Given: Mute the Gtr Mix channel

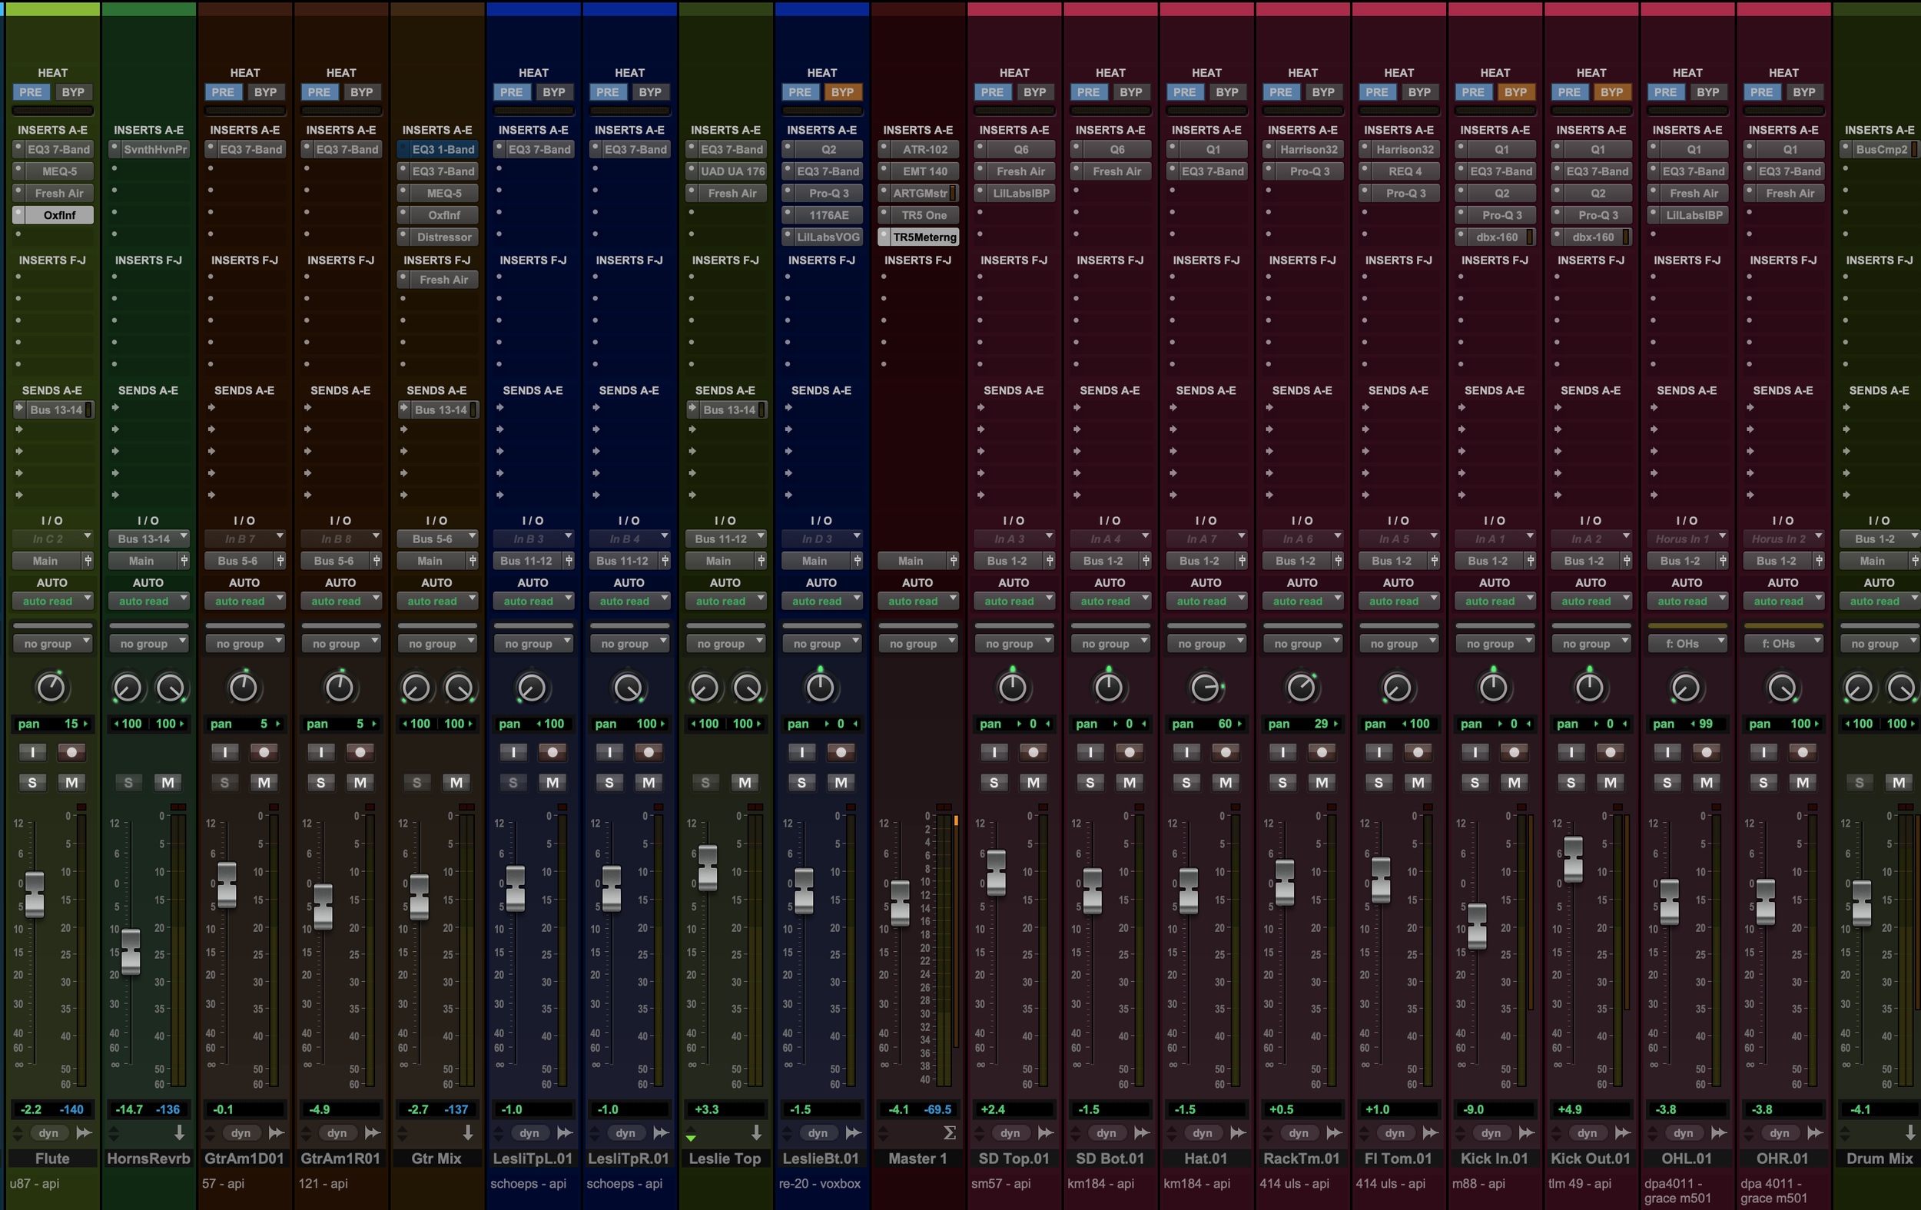Looking at the screenshot, I should pos(456,783).
